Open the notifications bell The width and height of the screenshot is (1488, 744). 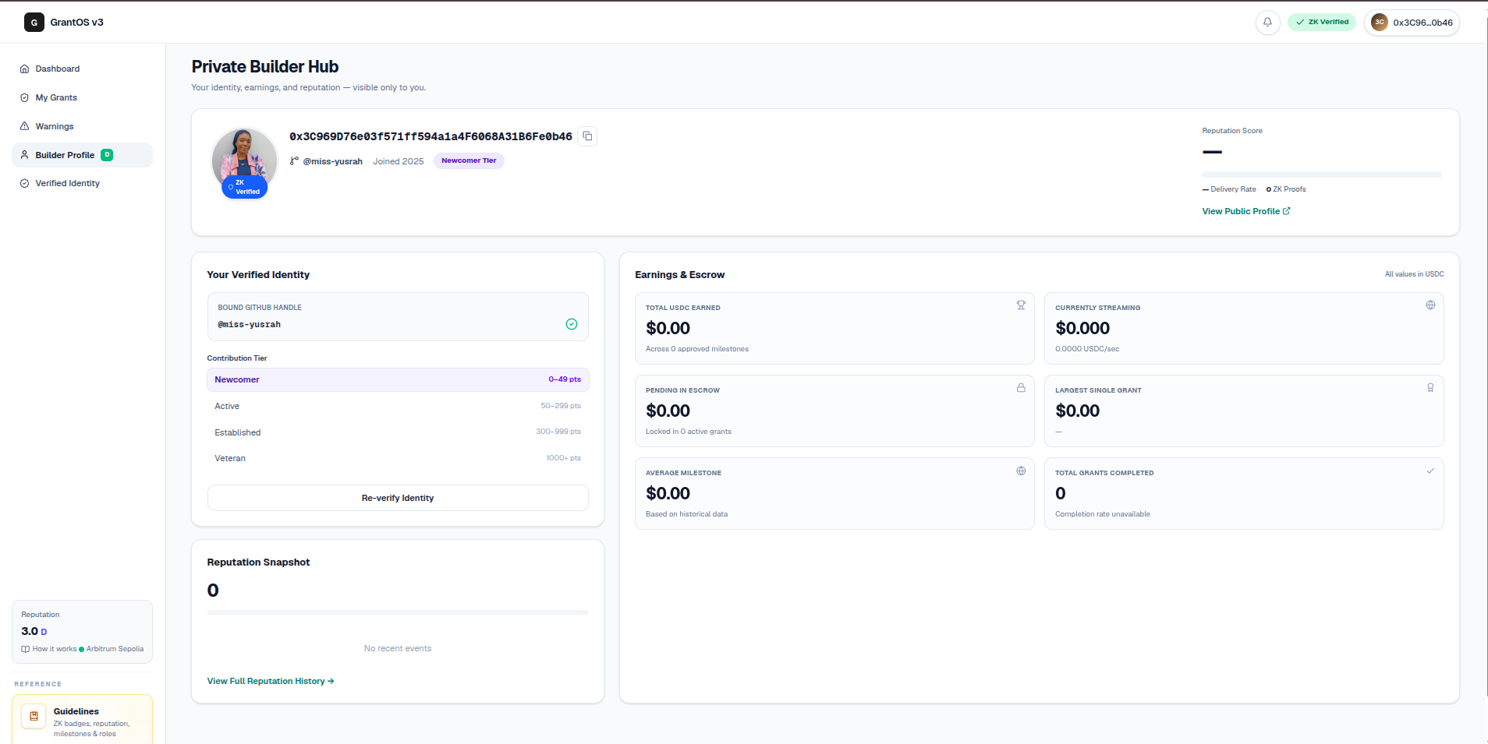coord(1267,23)
